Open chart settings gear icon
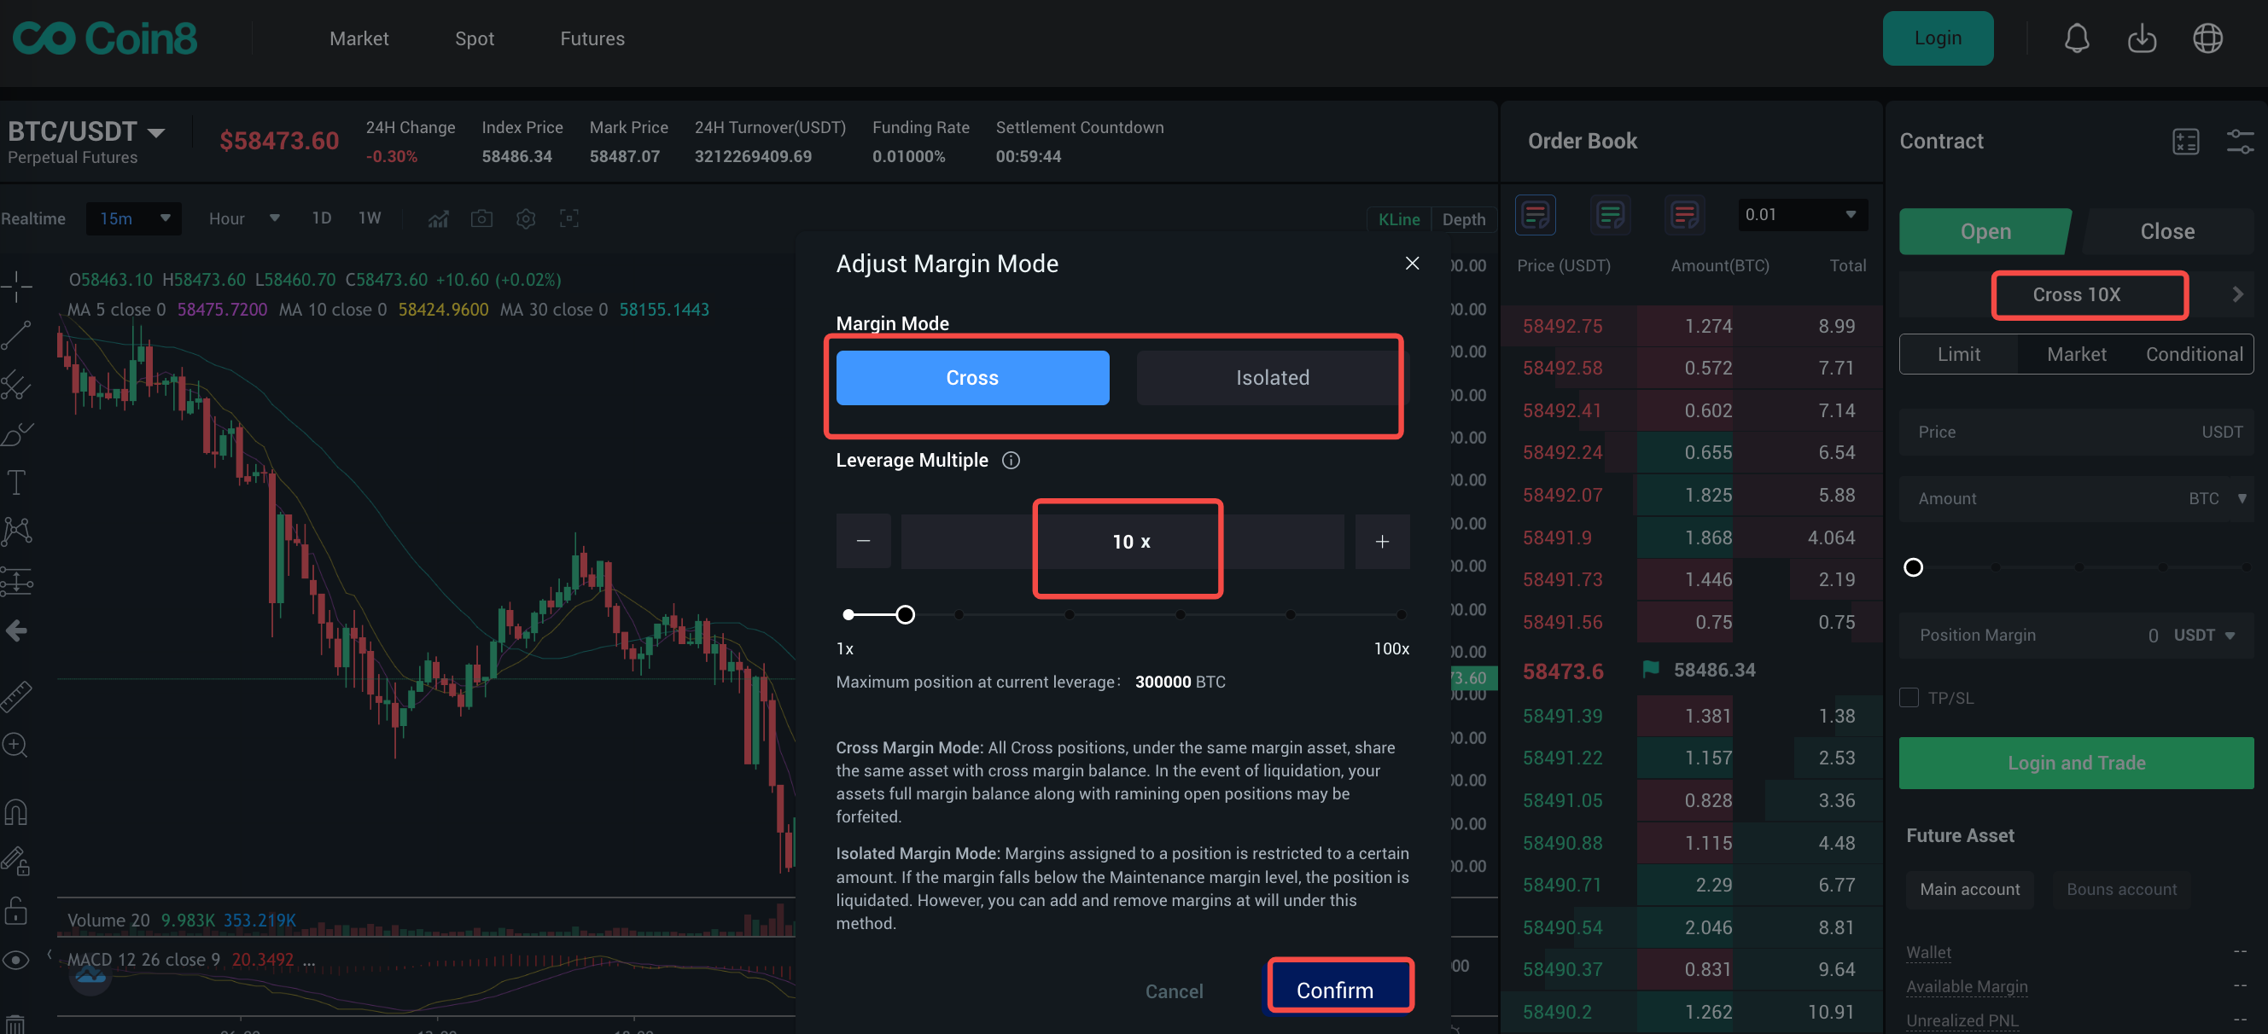Screen dimensions: 2268x1034 (x=526, y=218)
